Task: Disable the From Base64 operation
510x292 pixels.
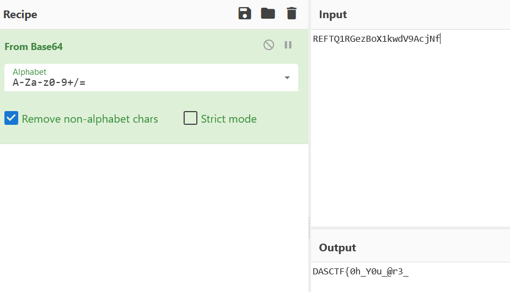Action: pos(269,45)
